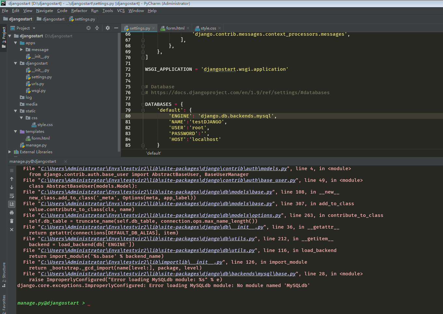Collapse the css folder
Screen dimensions: 443x314
pos(21,118)
